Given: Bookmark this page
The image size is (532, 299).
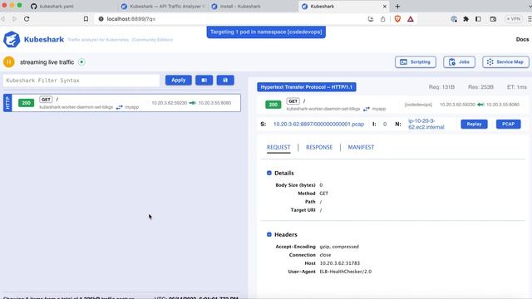Looking at the screenshot, I should (x=86, y=19).
